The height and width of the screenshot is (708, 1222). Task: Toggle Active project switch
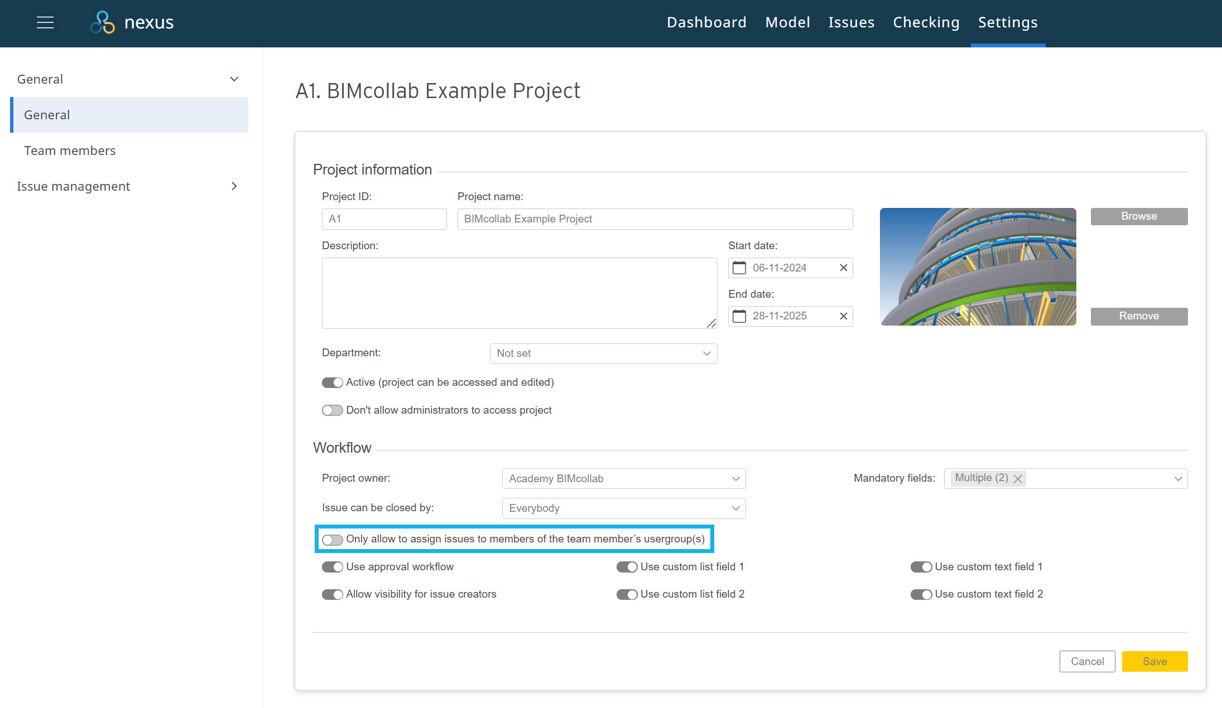332,382
